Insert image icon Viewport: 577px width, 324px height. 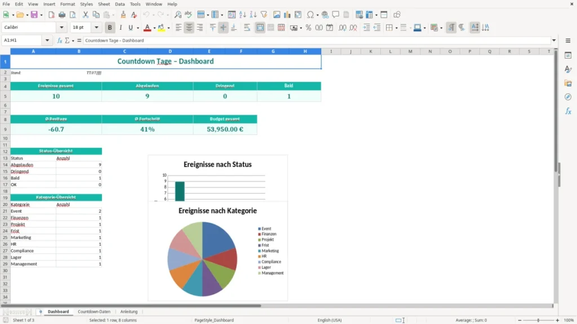pyautogui.click(x=277, y=15)
